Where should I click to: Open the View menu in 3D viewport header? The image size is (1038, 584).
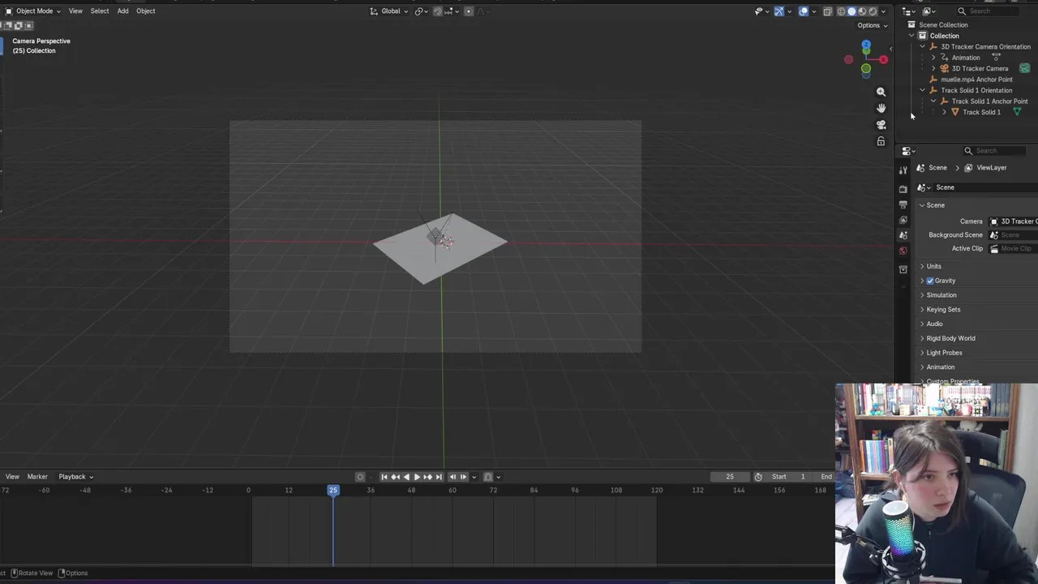point(75,11)
